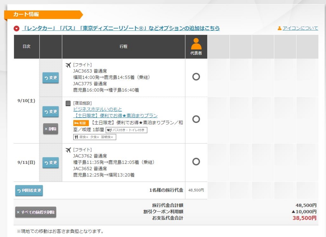Expand the red arrow toggle before the options link
The height and width of the screenshot is (237, 326).
[x=16, y=28]
